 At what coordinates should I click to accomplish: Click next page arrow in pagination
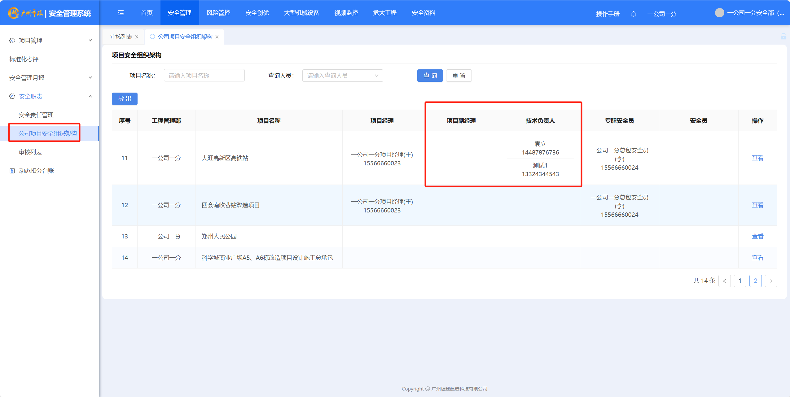(771, 281)
